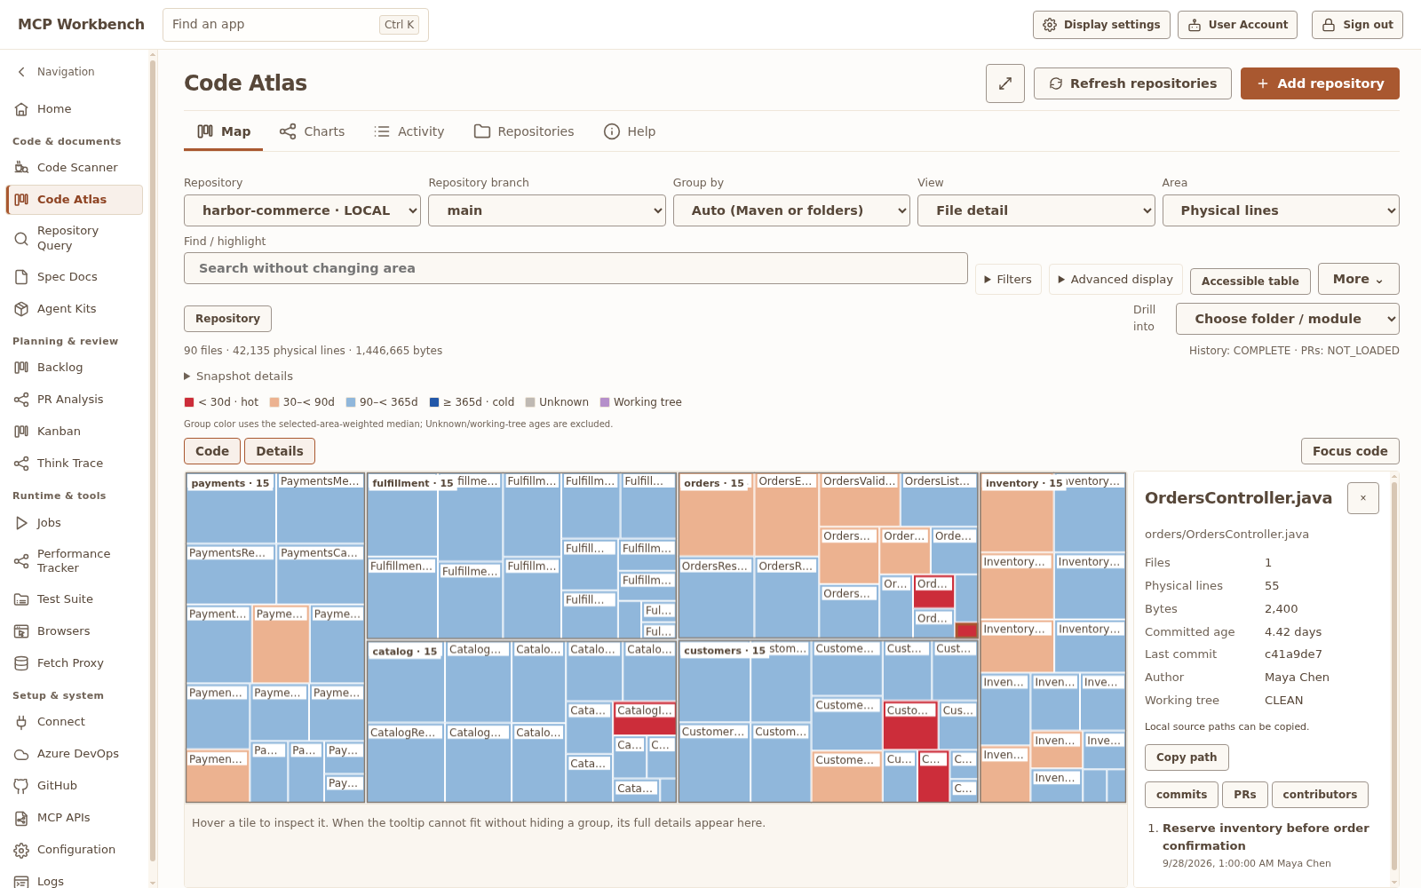
Task: Click the Home sidebar icon
Action: coord(21,109)
